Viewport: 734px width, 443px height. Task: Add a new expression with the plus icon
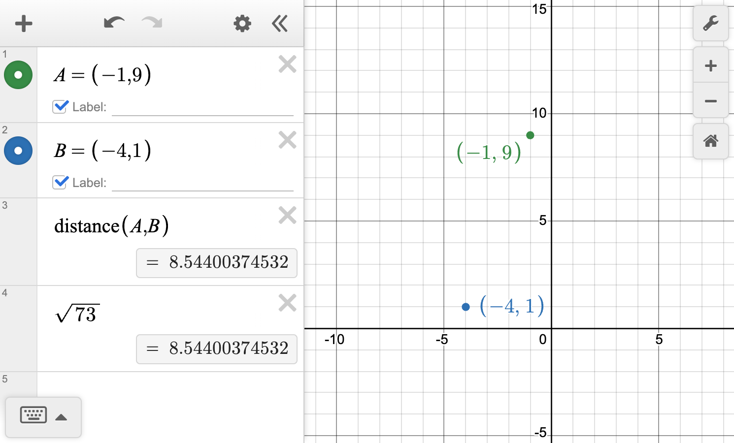(x=23, y=23)
